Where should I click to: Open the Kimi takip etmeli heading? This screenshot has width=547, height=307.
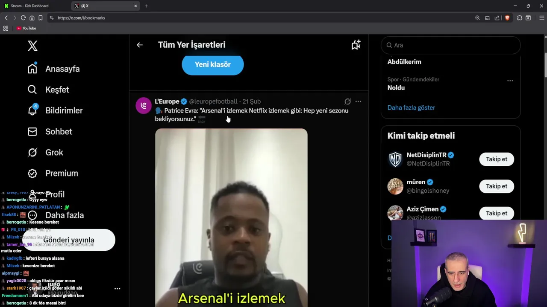pyautogui.click(x=421, y=136)
